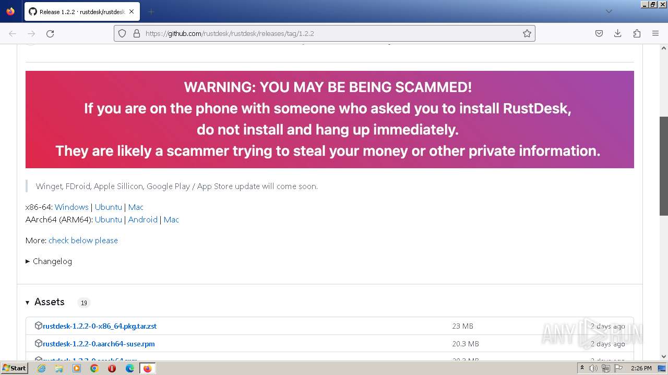Click package icon beside aarch64-suse.rpm asset
The width and height of the screenshot is (668, 375).
(x=38, y=343)
